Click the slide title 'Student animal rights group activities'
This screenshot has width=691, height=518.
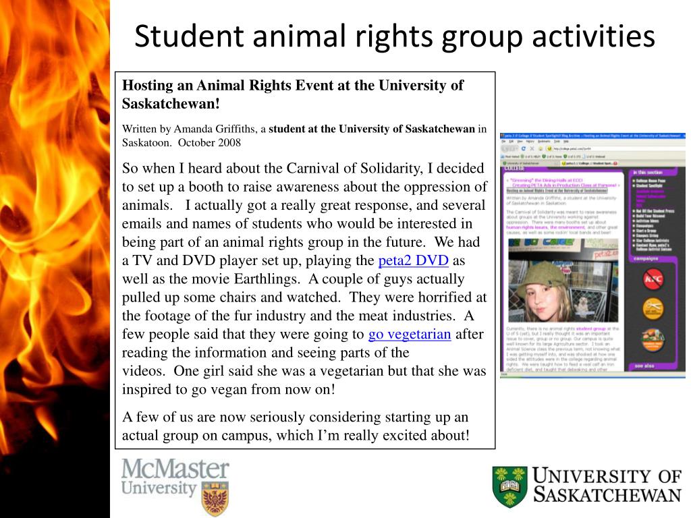click(x=394, y=36)
